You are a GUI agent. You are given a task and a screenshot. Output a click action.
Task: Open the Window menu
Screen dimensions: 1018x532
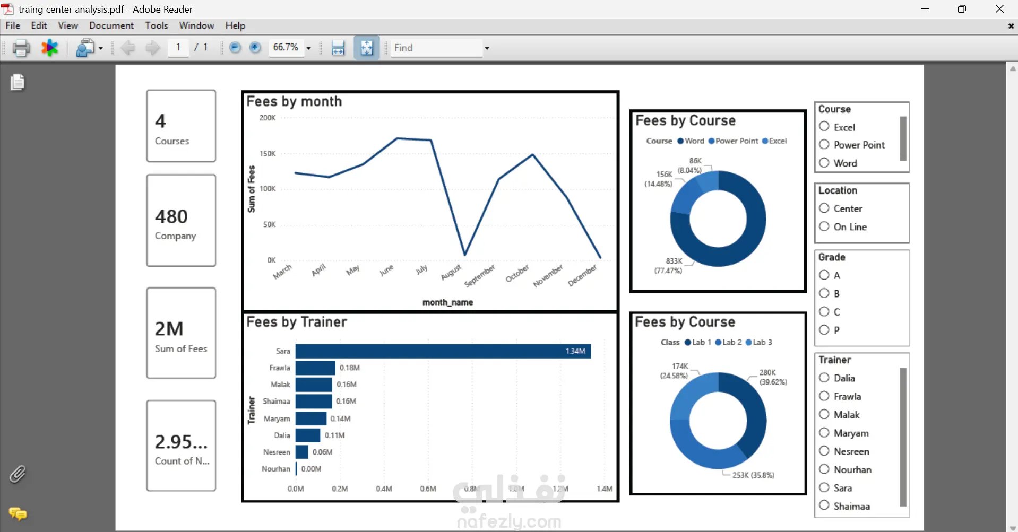tap(196, 25)
